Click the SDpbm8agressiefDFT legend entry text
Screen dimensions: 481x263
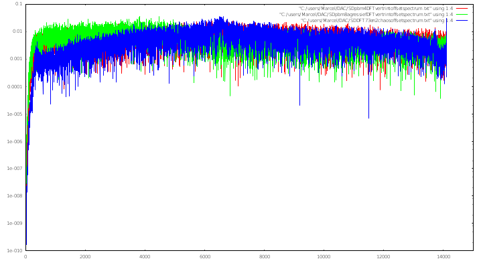click(x=366, y=15)
